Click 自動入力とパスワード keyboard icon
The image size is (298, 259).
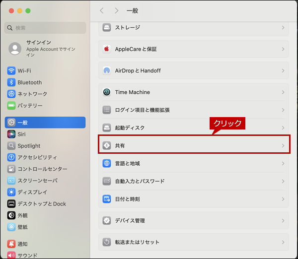pos(107,181)
